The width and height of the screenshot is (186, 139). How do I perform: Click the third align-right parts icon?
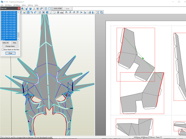tap(74, 12)
